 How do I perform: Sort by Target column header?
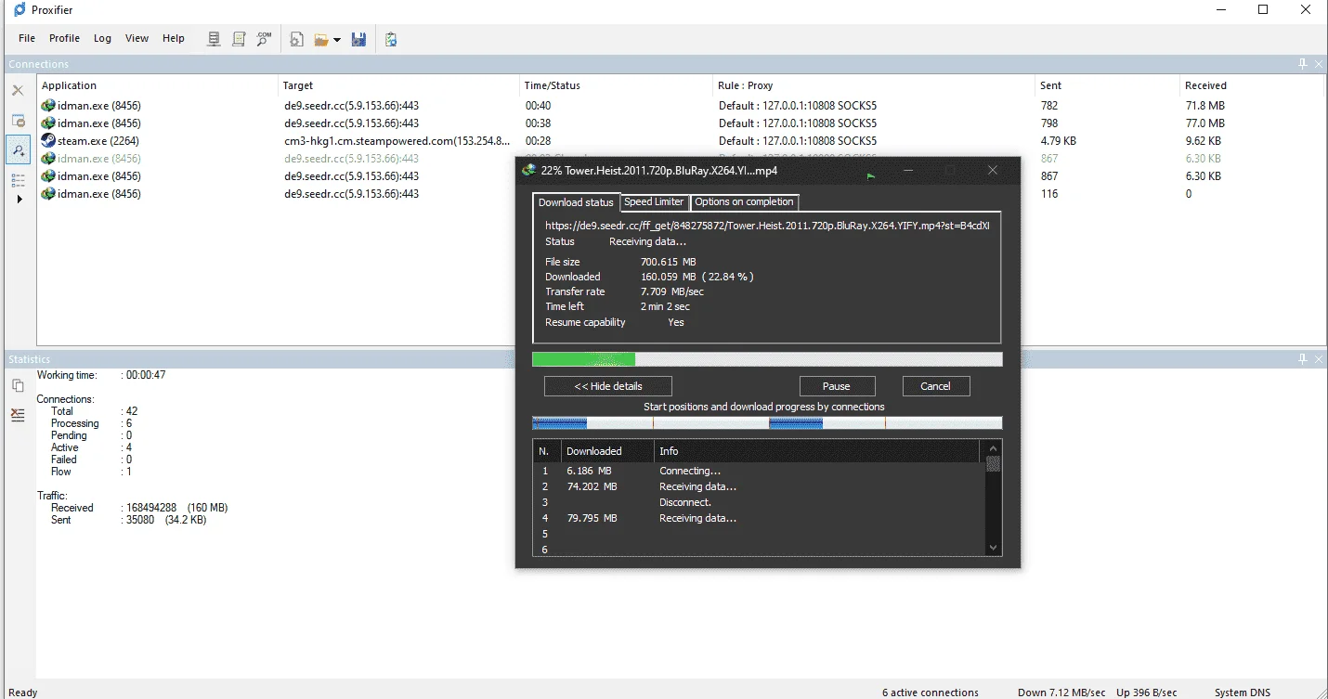point(399,85)
